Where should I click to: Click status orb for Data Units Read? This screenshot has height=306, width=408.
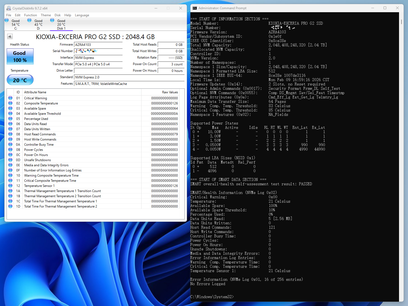tap(10, 124)
